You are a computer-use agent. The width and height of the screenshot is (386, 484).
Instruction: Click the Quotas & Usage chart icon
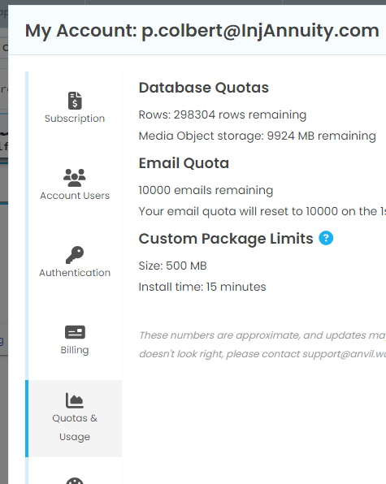click(x=75, y=400)
